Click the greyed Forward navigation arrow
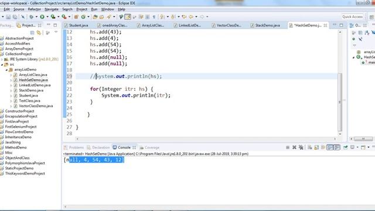Viewport: 375px width, 211px height. 202,17
